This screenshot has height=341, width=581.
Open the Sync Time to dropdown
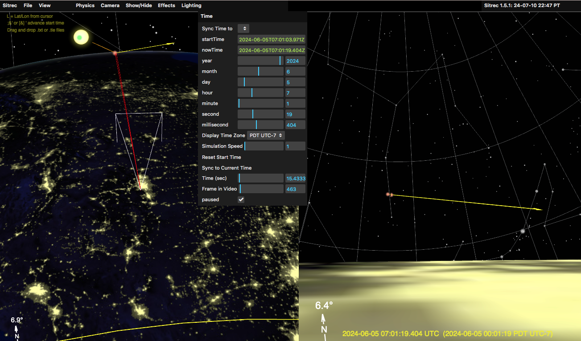(243, 28)
